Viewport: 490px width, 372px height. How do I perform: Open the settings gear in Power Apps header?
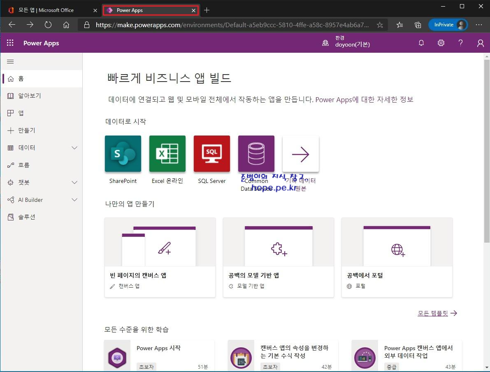click(x=441, y=43)
